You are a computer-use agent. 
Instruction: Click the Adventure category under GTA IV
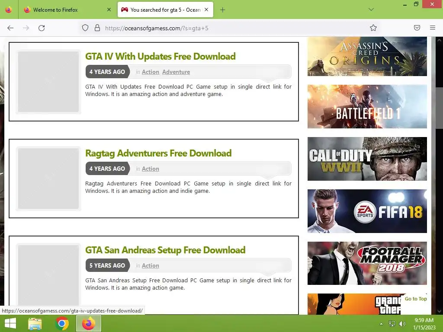coord(176,72)
